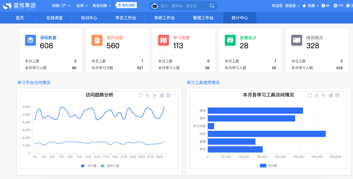
Task: Click the 28 live sessions value
Action: 244,46
